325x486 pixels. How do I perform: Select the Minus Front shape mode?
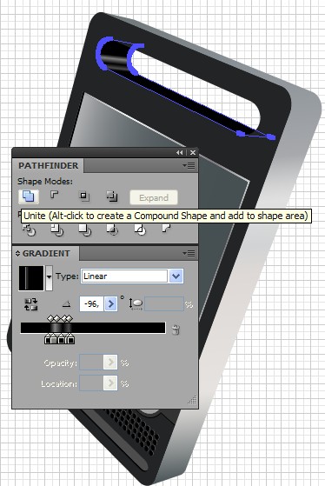pyautogui.click(x=55, y=196)
